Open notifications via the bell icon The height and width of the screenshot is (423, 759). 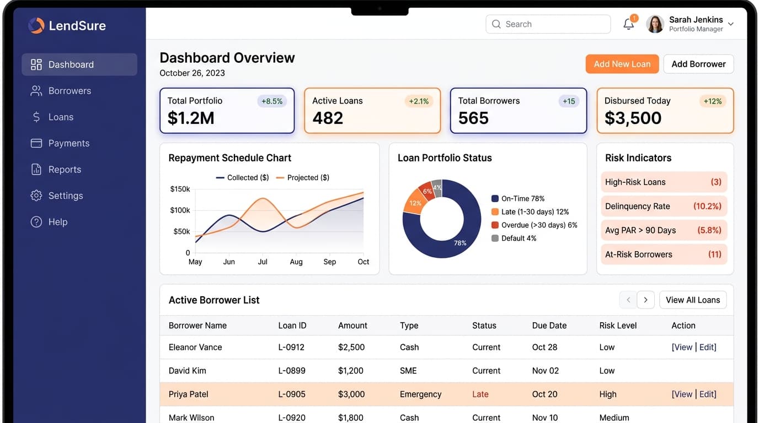tap(629, 24)
